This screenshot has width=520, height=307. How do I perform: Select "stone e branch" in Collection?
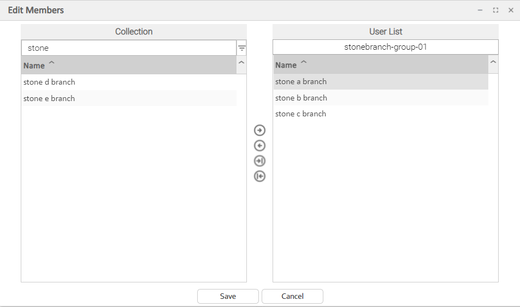[49, 98]
